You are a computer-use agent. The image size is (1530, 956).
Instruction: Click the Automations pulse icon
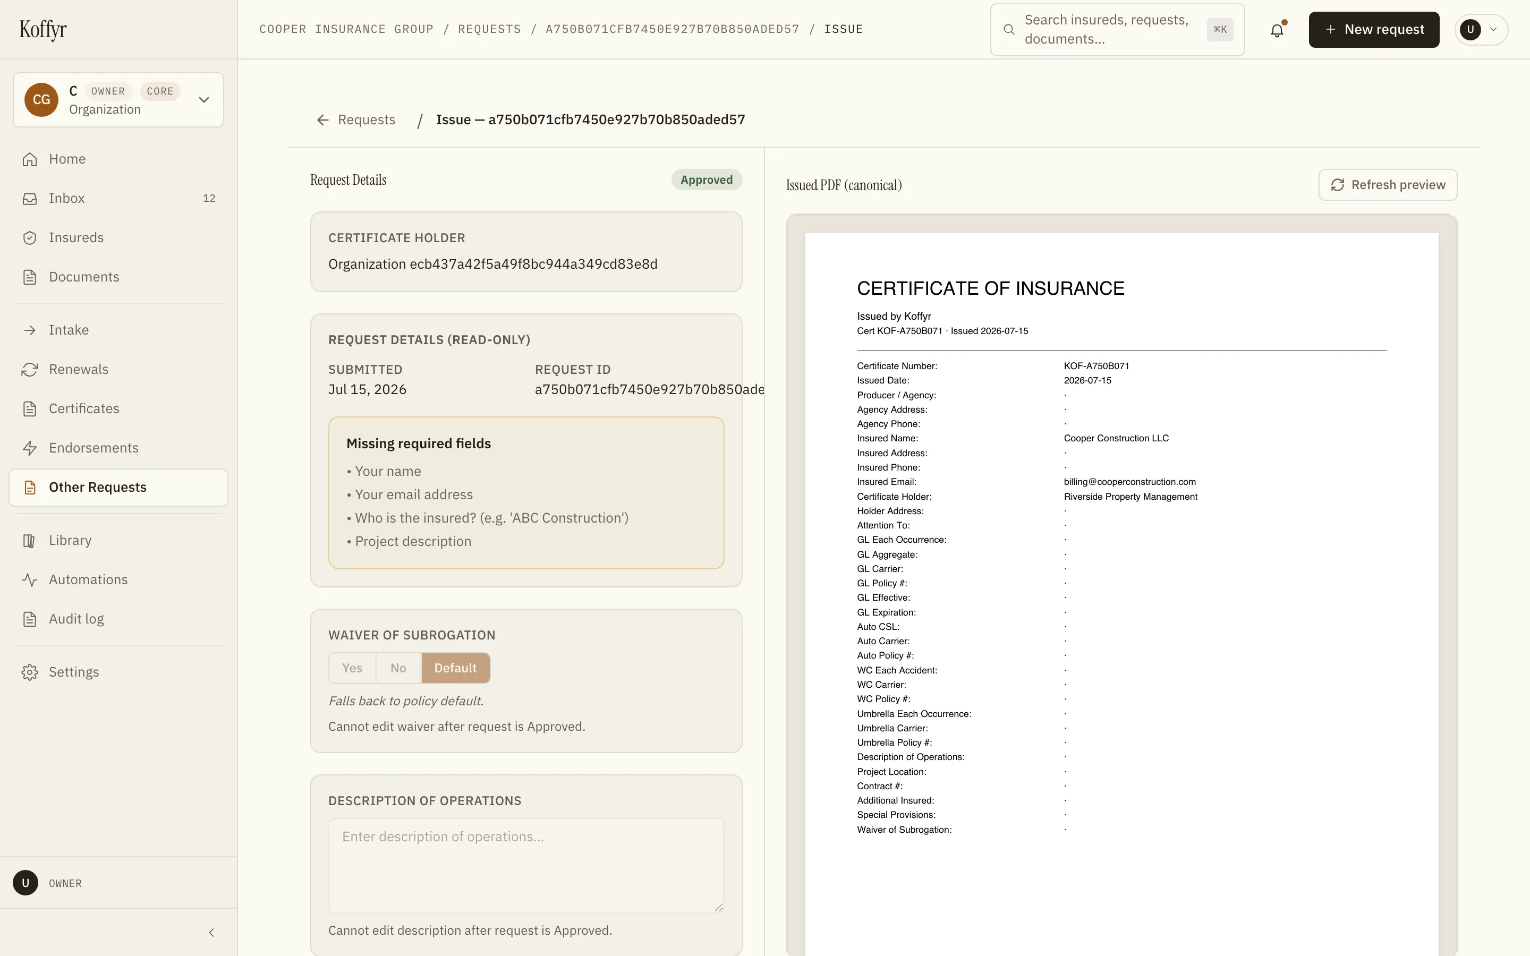point(30,580)
